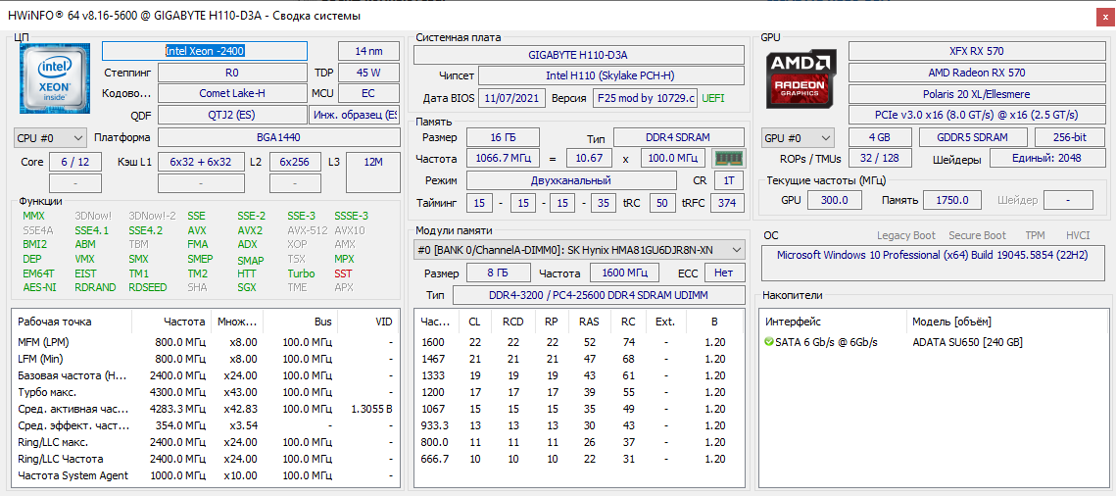Image resolution: width=1116 pixels, height=496 pixels.
Task: Click the shaders Единый: 2048 field
Action: point(1047,159)
